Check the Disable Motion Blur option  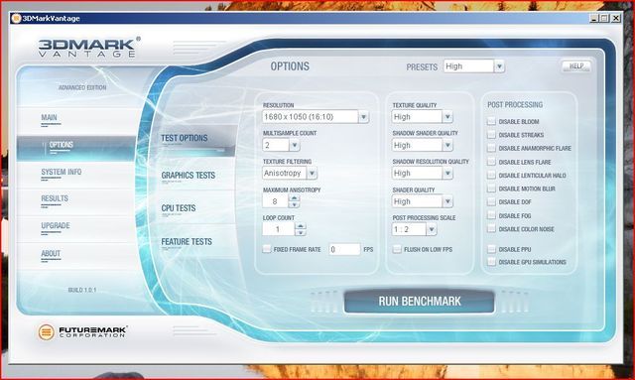coord(491,189)
